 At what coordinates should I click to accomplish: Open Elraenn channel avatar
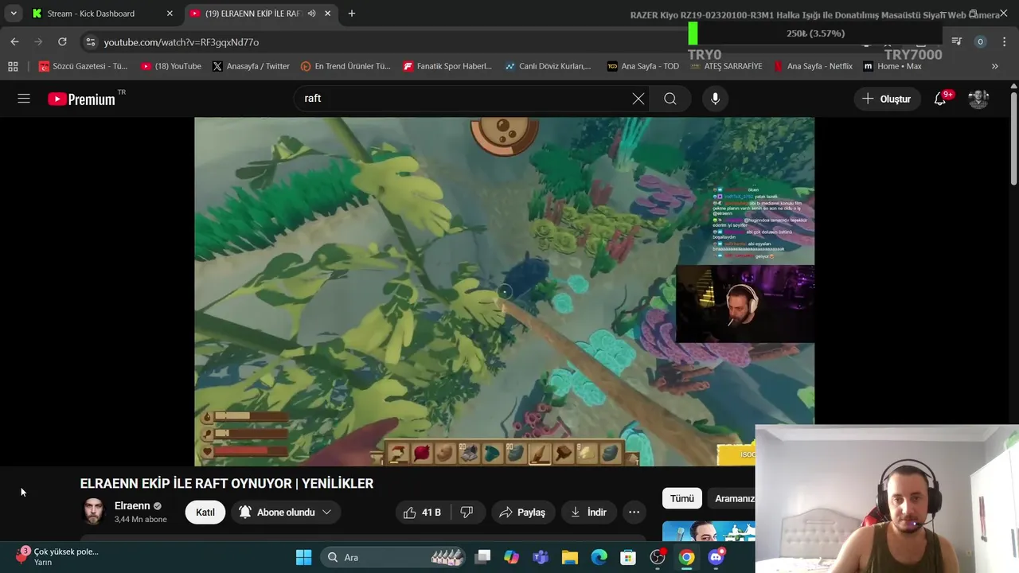coord(94,512)
